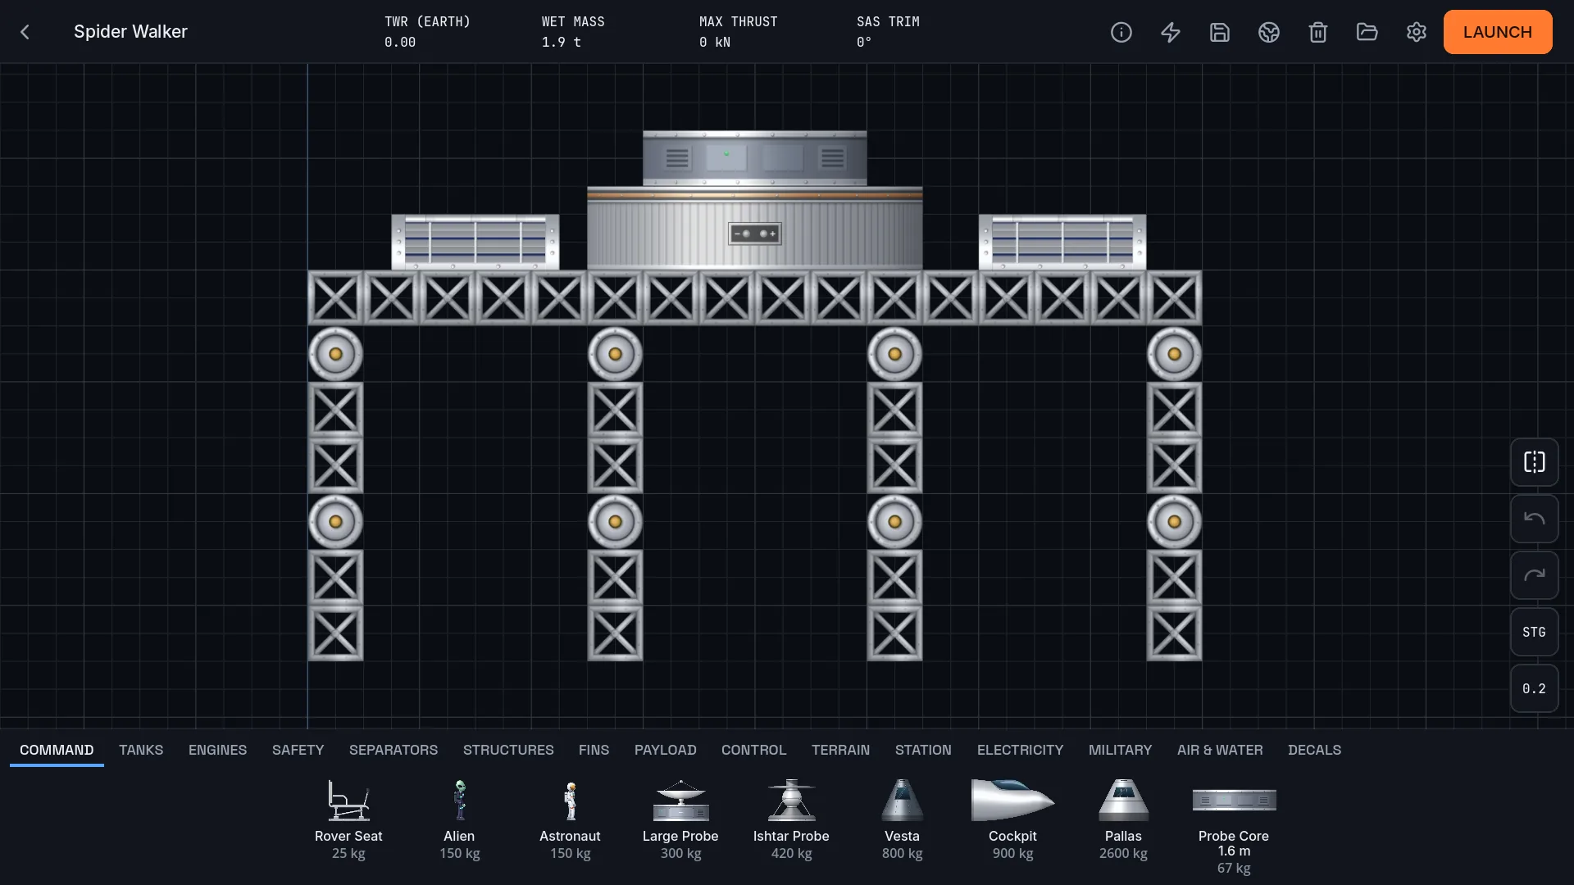Open the STATION tab
The height and width of the screenshot is (885, 1574).
click(923, 750)
